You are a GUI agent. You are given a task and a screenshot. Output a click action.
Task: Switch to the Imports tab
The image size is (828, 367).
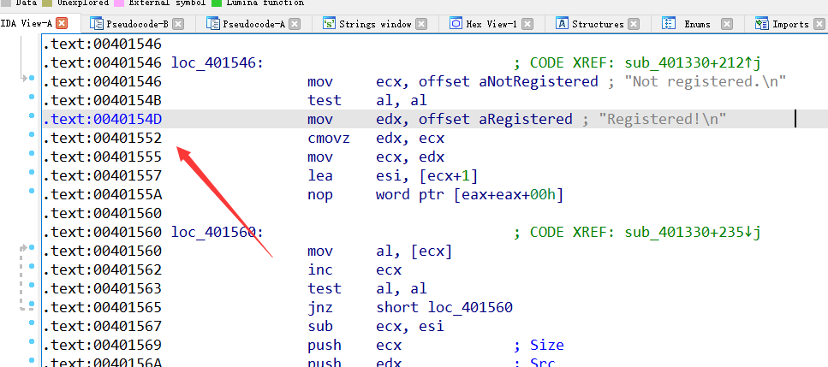(790, 24)
